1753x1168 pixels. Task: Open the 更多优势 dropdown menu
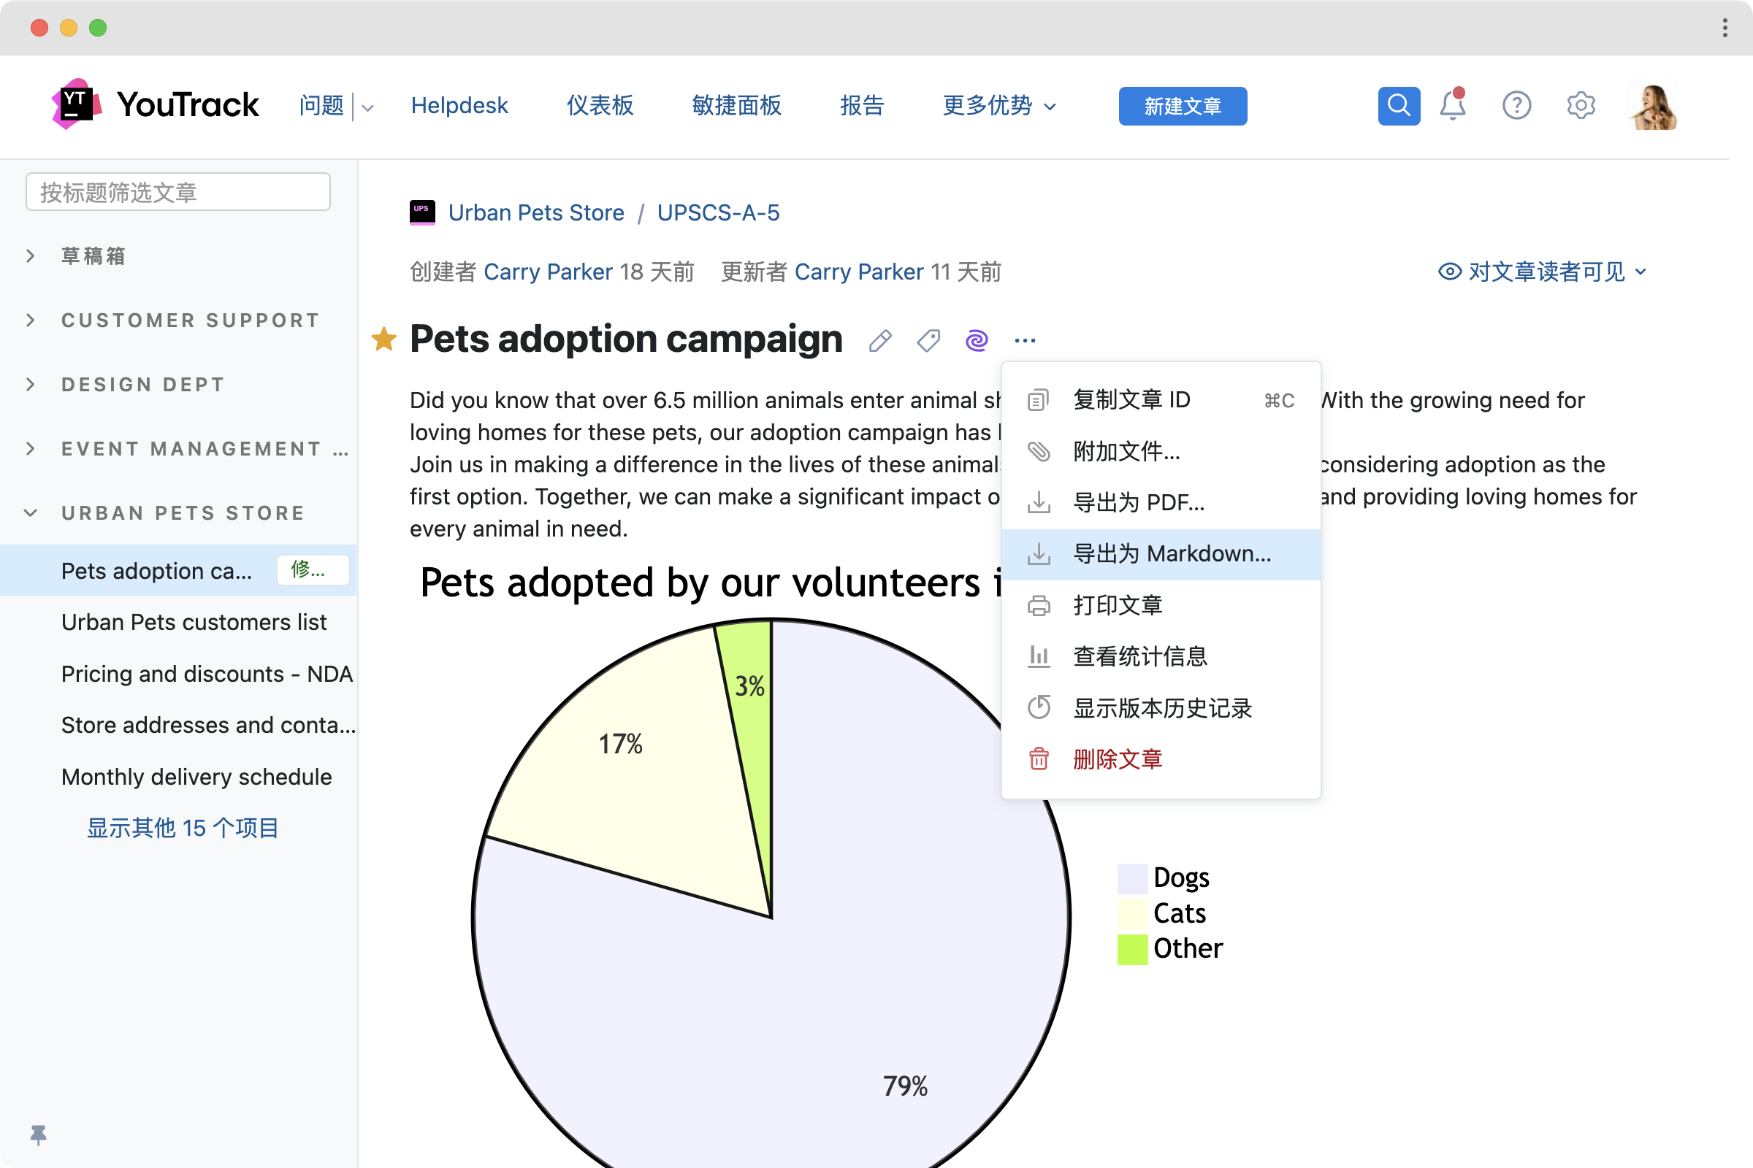(998, 105)
